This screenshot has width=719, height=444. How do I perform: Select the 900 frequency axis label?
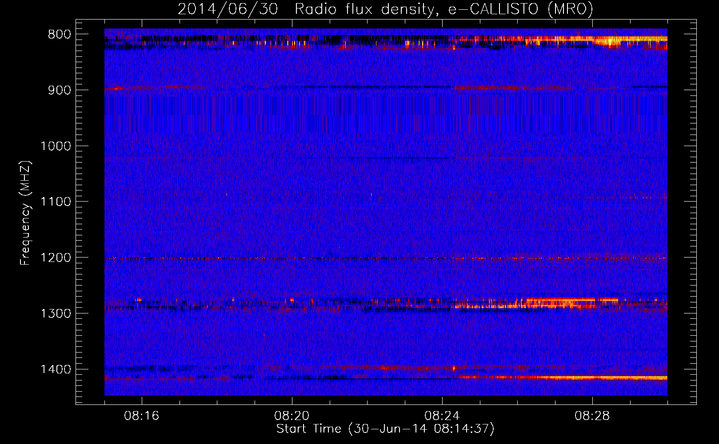pyautogui.click(x=60, y=90)
